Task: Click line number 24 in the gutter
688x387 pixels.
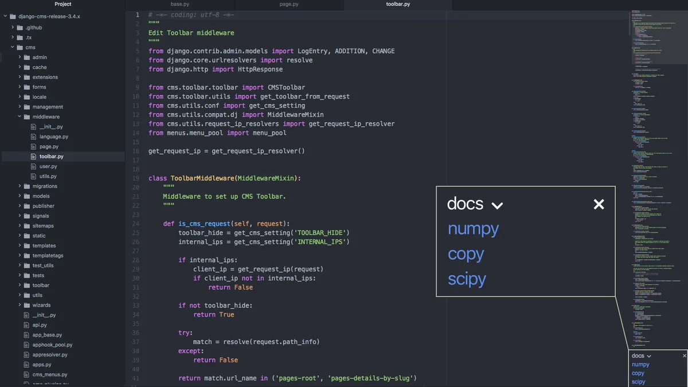Action: tap(136, 224)
